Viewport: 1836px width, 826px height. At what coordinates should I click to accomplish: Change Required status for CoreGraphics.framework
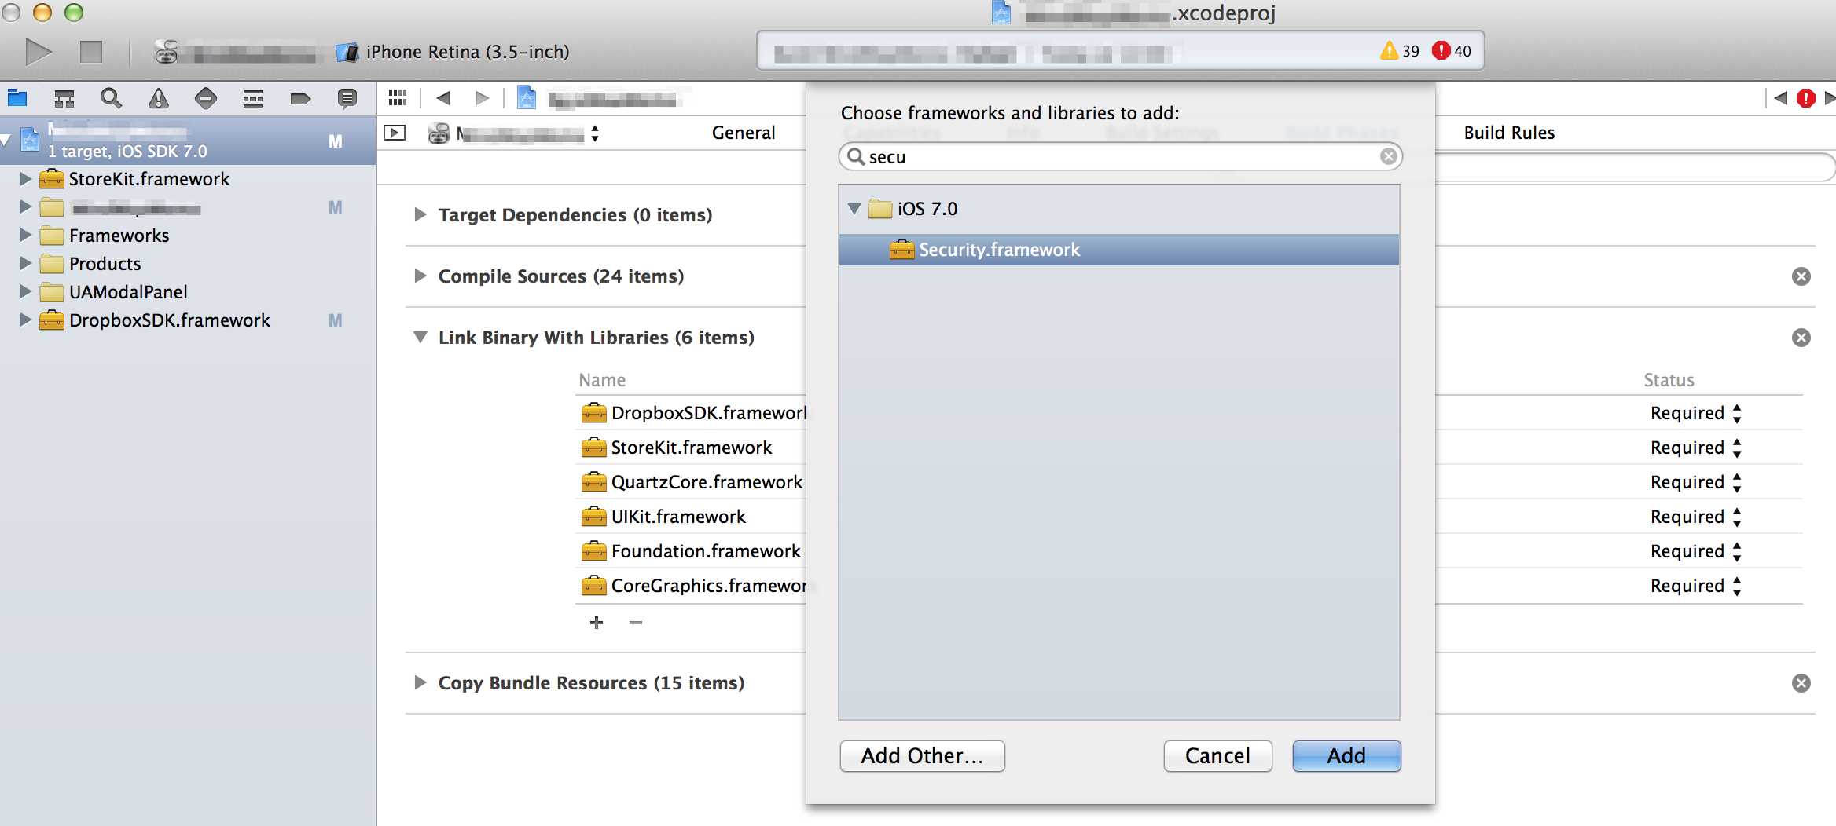pyautogui.click(x=1696, y=586)
